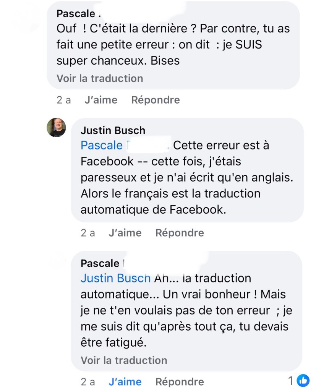This screenshot has height=391, width=316.
Task: Open Justin Busch's profile picture
Action: coord(56,127)
